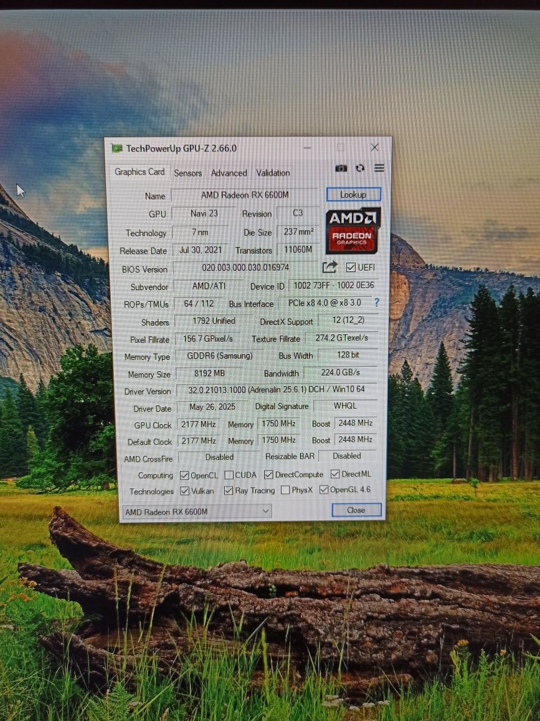Click the Device ID 1002 73FF - 1002 0E36

point(333,285)
